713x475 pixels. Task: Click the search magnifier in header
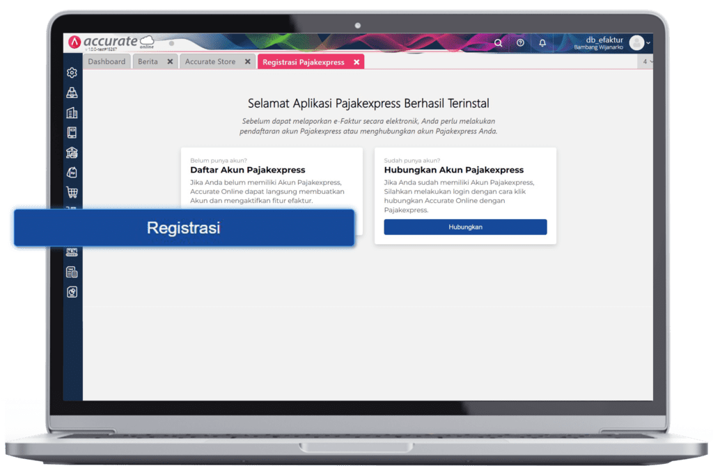click(499, 42)
